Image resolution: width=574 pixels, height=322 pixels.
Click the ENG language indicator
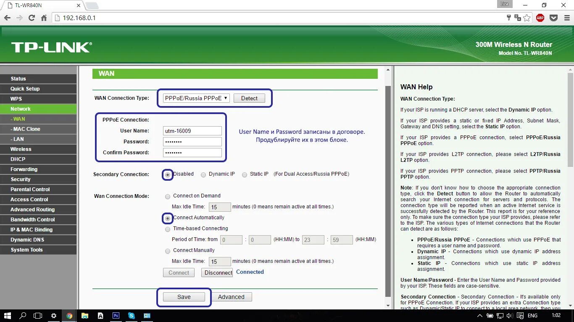tap(532, 316)
